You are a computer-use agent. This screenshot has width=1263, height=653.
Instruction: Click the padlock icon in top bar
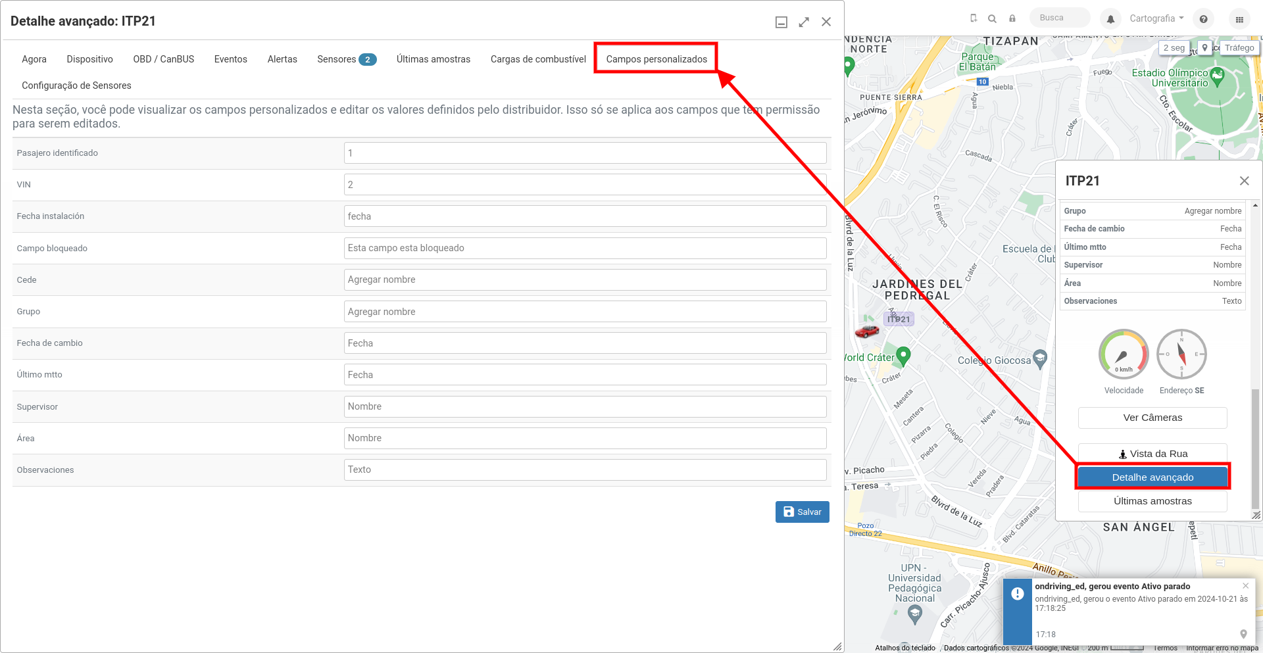(x=1012, y=18)
